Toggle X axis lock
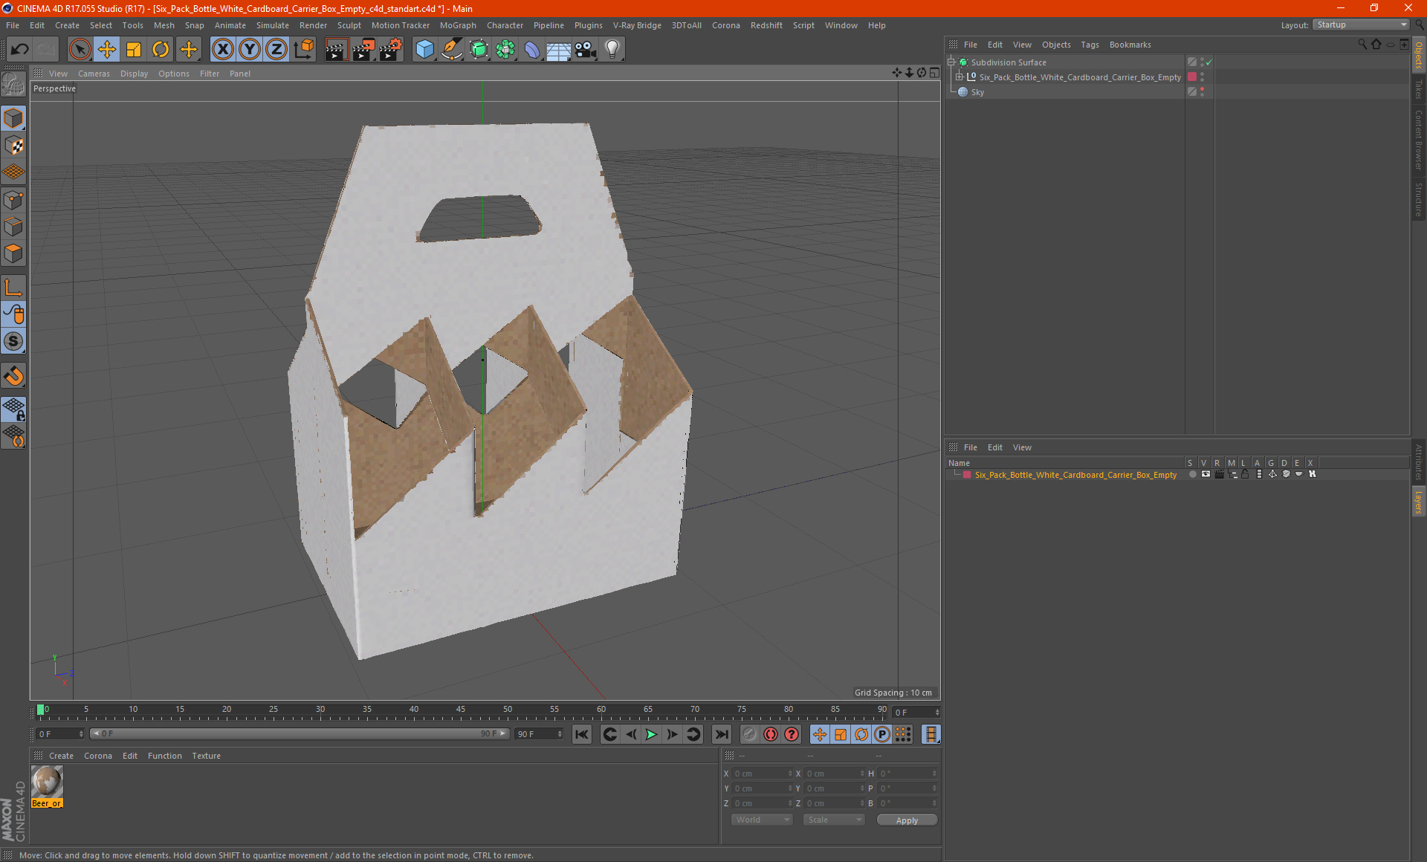 tap(222, 50)
